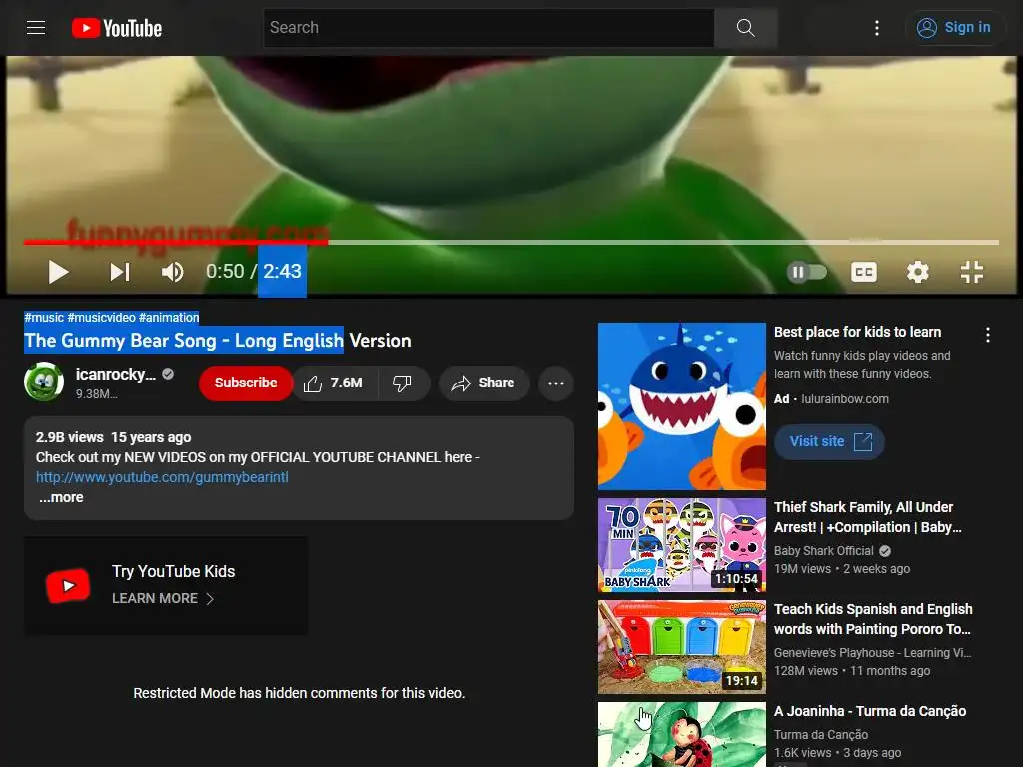Open the gummybearintl channel URL
Viewport: 1023px width, 767px height.
point(162,477)
